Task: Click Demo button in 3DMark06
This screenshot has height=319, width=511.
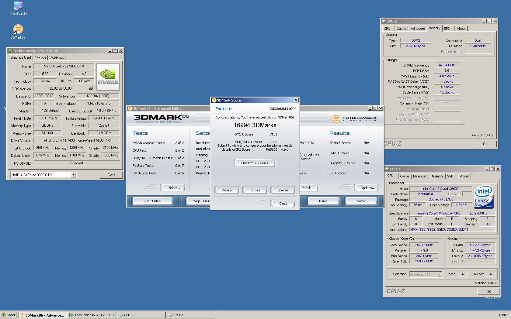Action: pyautogui.click(x=325, y=201)
